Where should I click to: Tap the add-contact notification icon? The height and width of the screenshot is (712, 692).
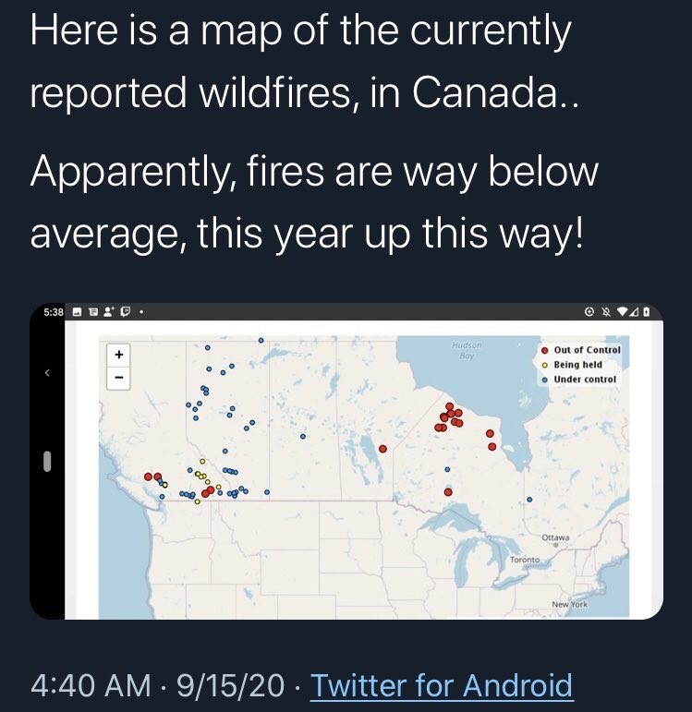(x=109, y=312)
